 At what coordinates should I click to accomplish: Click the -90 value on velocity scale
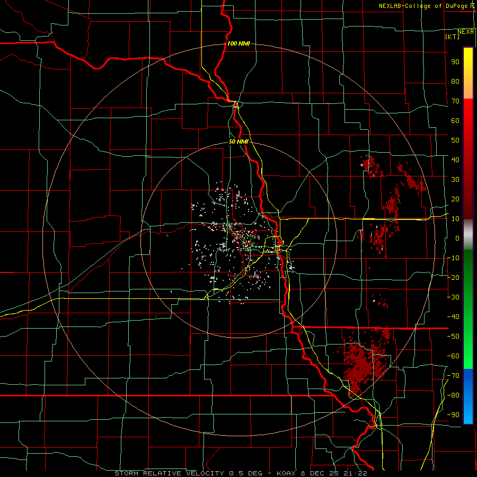(x=453, y=415)
